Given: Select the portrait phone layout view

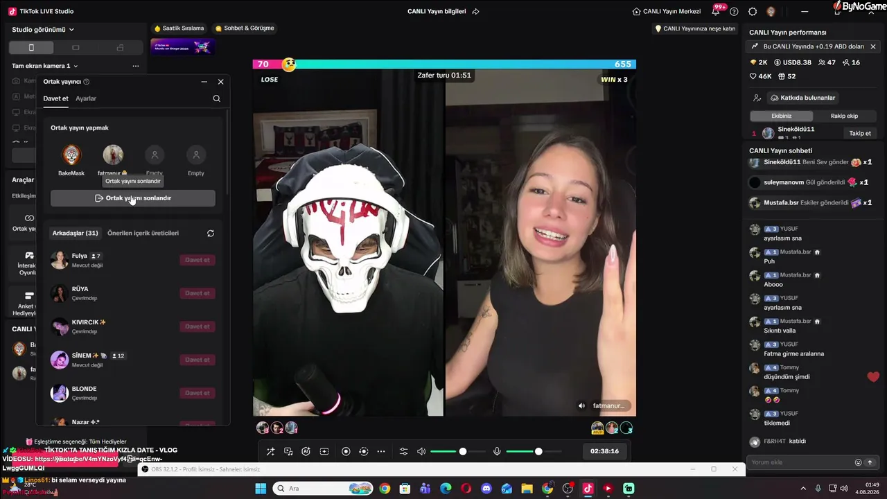Looking at the screenshot, I should [x=31, y=48].
